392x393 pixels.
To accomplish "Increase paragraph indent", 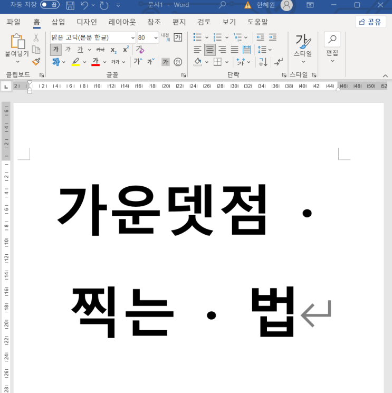I will point(272,37).
